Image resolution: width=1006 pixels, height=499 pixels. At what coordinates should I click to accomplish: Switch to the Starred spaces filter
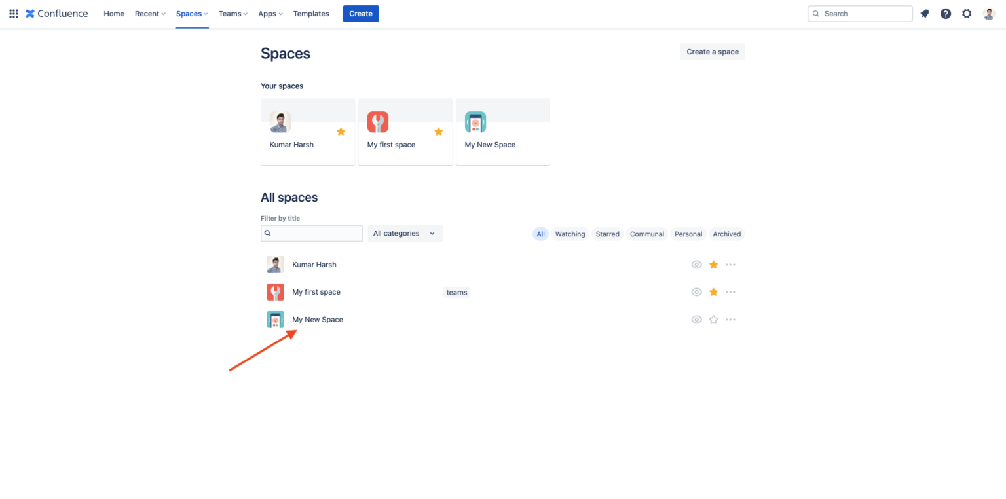click(607, 234)
